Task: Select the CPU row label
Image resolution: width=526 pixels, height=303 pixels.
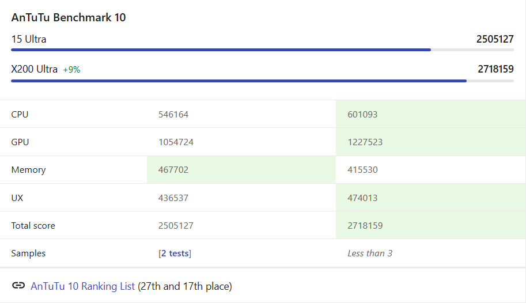Action: point(20,115)
